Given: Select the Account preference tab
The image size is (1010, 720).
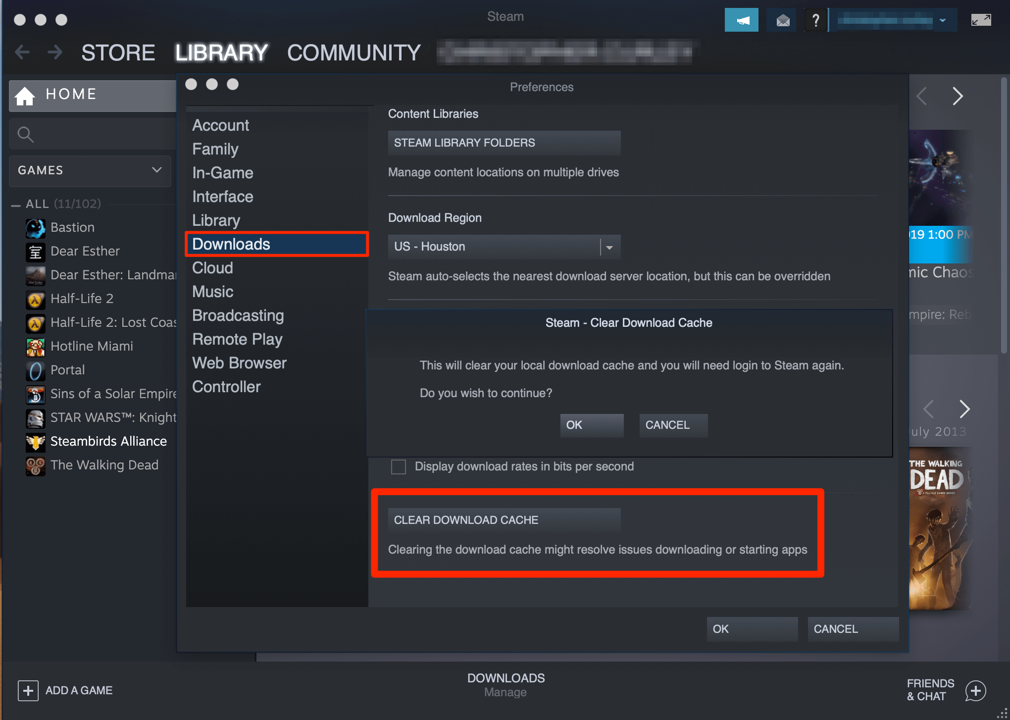Looking at the screenshot, I should (220, 125).
